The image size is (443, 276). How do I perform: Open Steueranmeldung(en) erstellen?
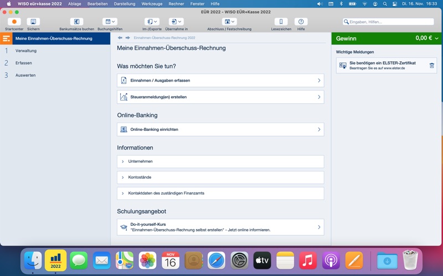coord(220,97)
